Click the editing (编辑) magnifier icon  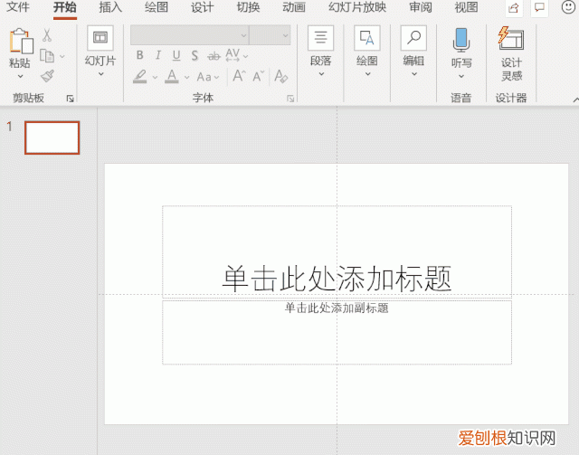pos(413,38)
